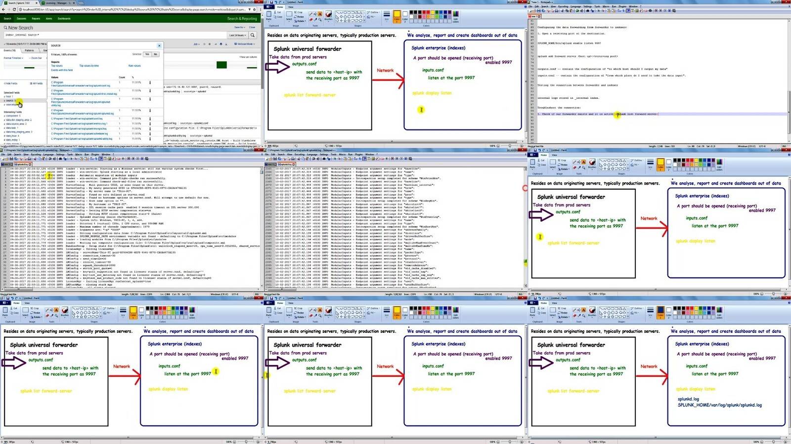Viewport: 791px width, 444px height.
Task: Set source field Selected to Yes in Splunk
Action: tap(147, 54)
